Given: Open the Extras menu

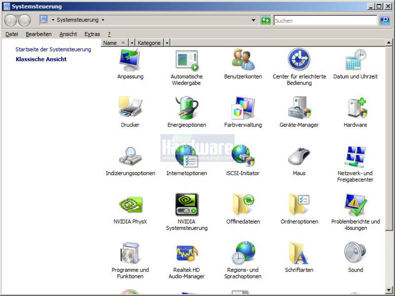Looking at the screenshot, I should point(92,34).
